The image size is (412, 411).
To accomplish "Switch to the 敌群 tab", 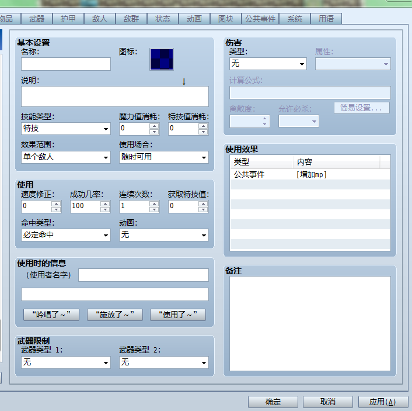I will pos(131,19).
